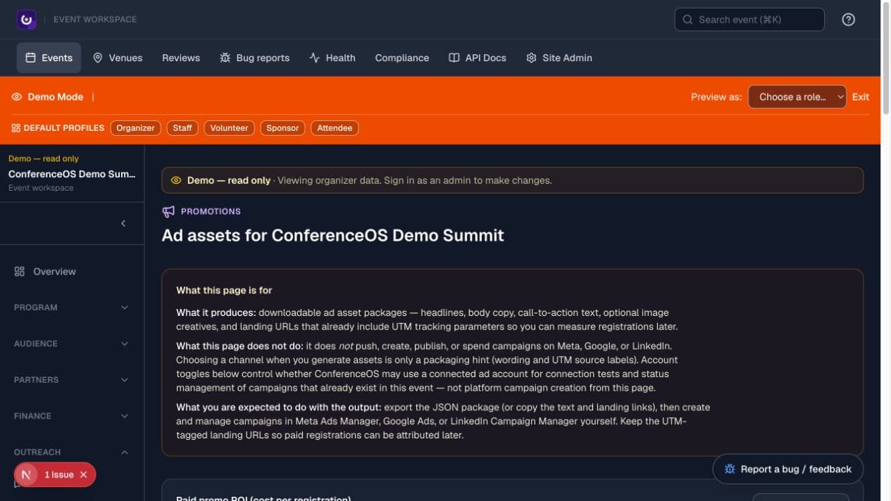Open the Health tab

pyautogui.click(x=332, y=58)
